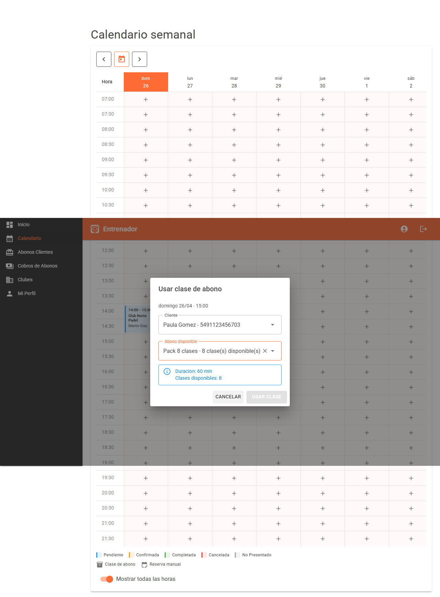Select the sáb 2 column header
Image resolution: width=440 pixels, height=597 pixels.
(x=411, y=82)
